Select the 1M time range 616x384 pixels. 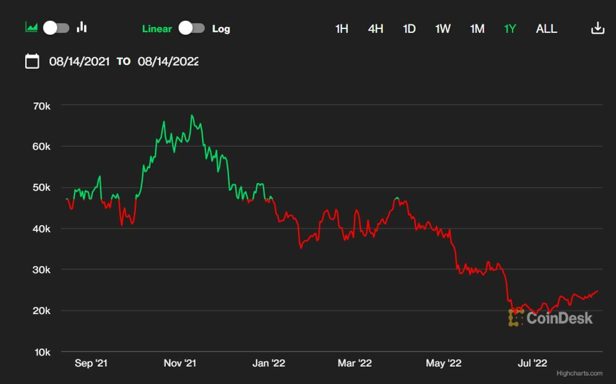pyautogui.click(x=477, y=29)
